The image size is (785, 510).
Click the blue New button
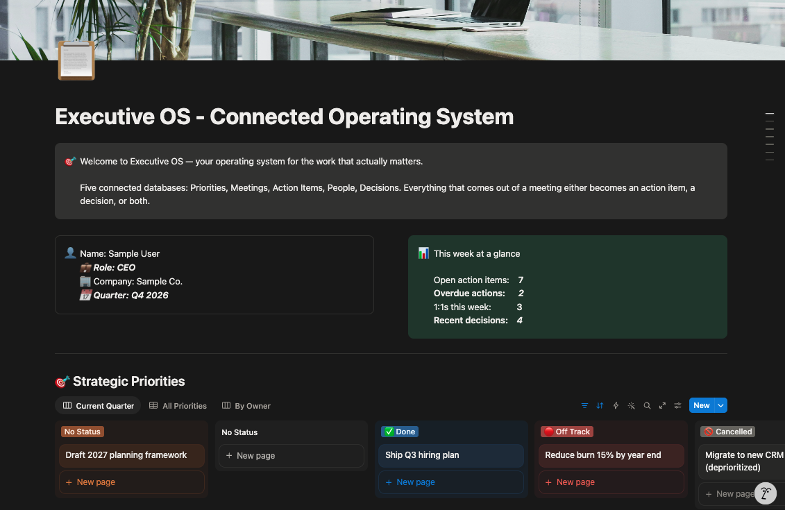702,405
